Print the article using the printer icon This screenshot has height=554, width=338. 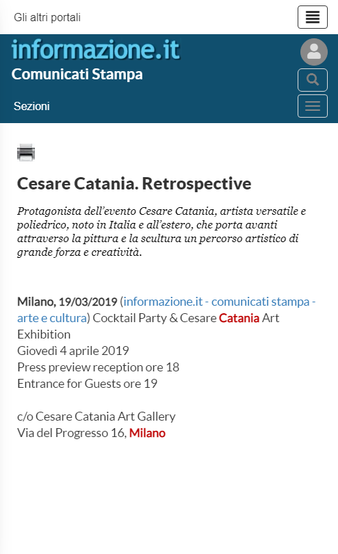pos(26,153)
